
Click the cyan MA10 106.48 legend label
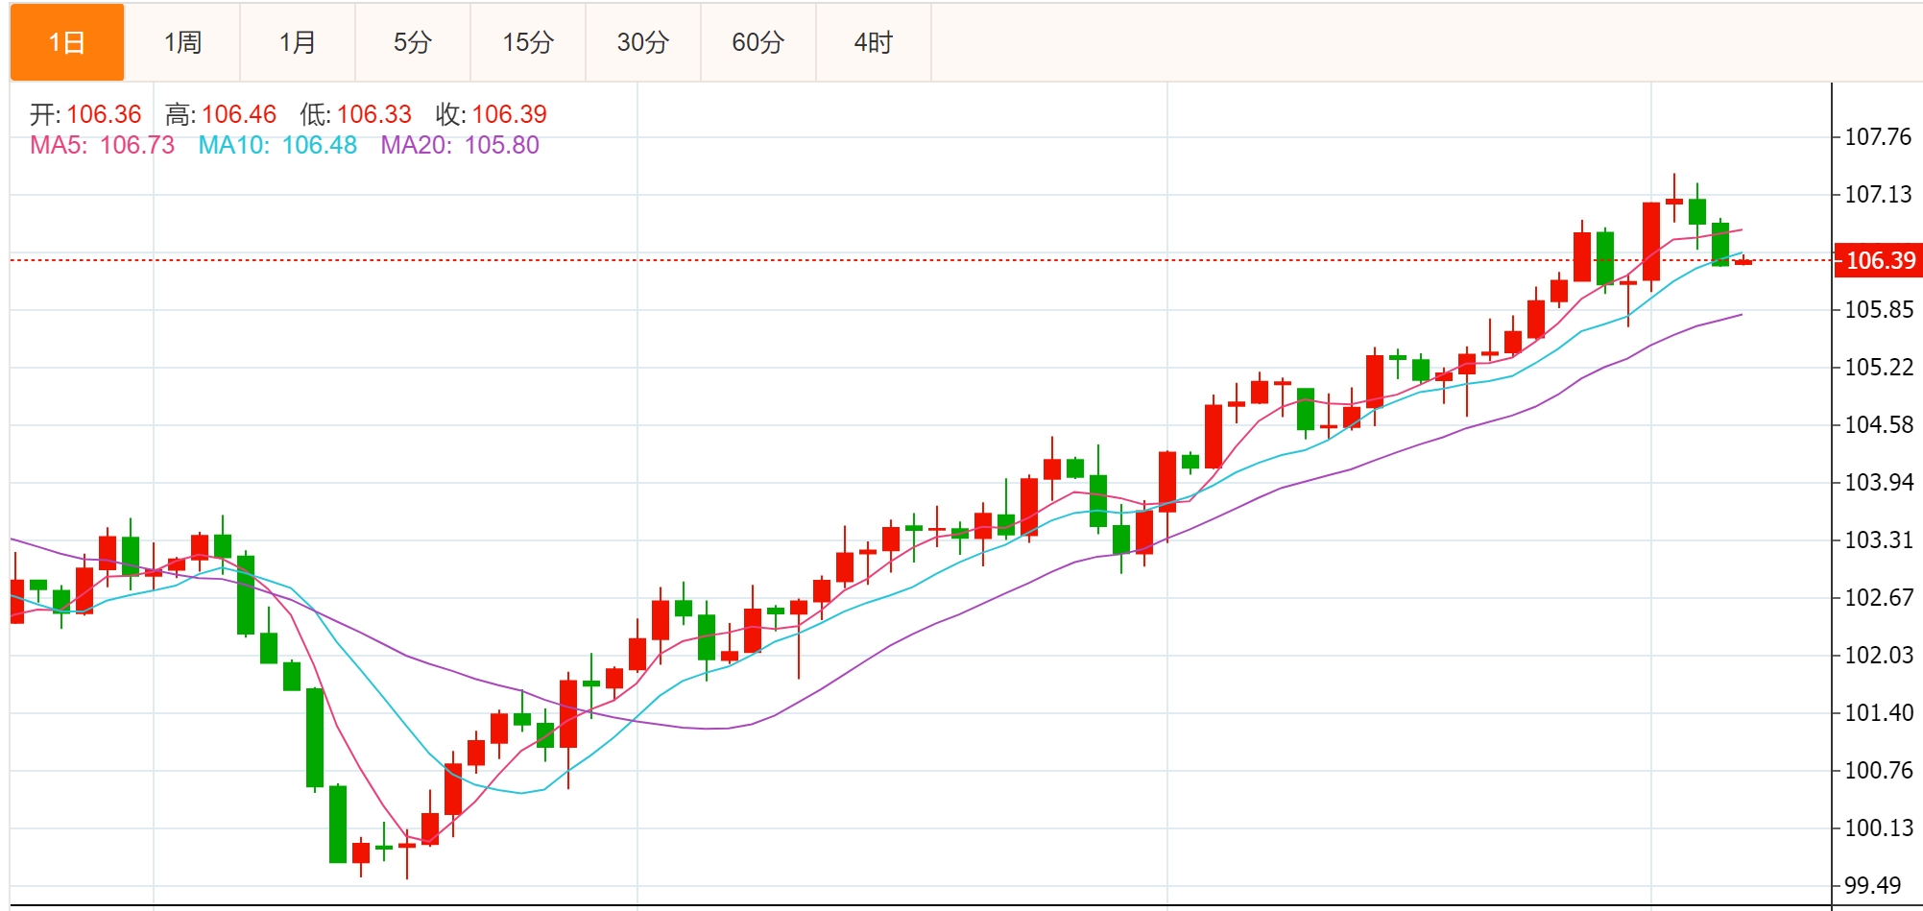coord(277,145)
